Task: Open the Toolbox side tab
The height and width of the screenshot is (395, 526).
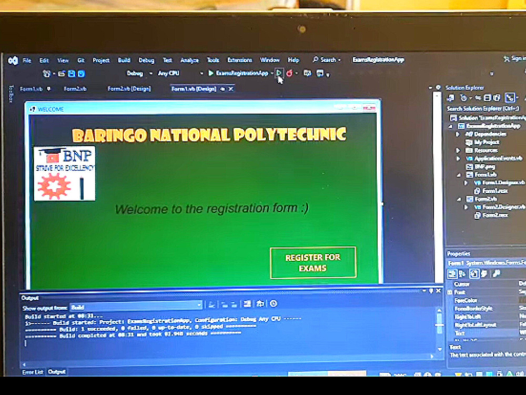Action: (11, 94)
